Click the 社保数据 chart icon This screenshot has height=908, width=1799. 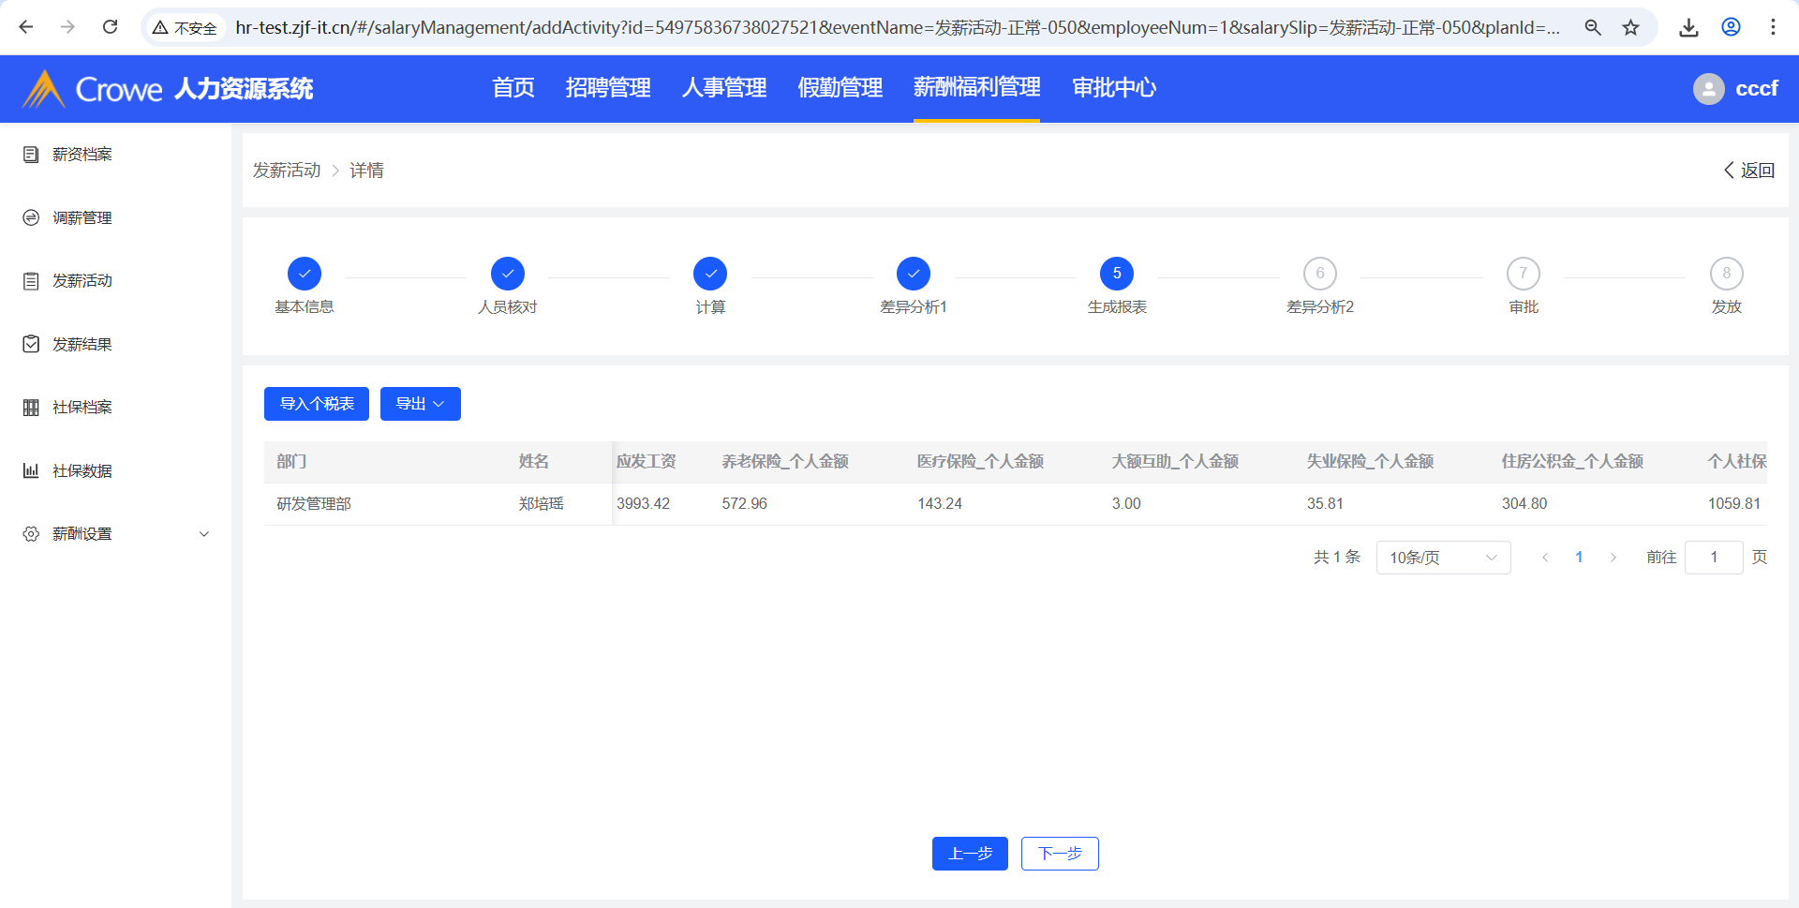click(31, 470)
